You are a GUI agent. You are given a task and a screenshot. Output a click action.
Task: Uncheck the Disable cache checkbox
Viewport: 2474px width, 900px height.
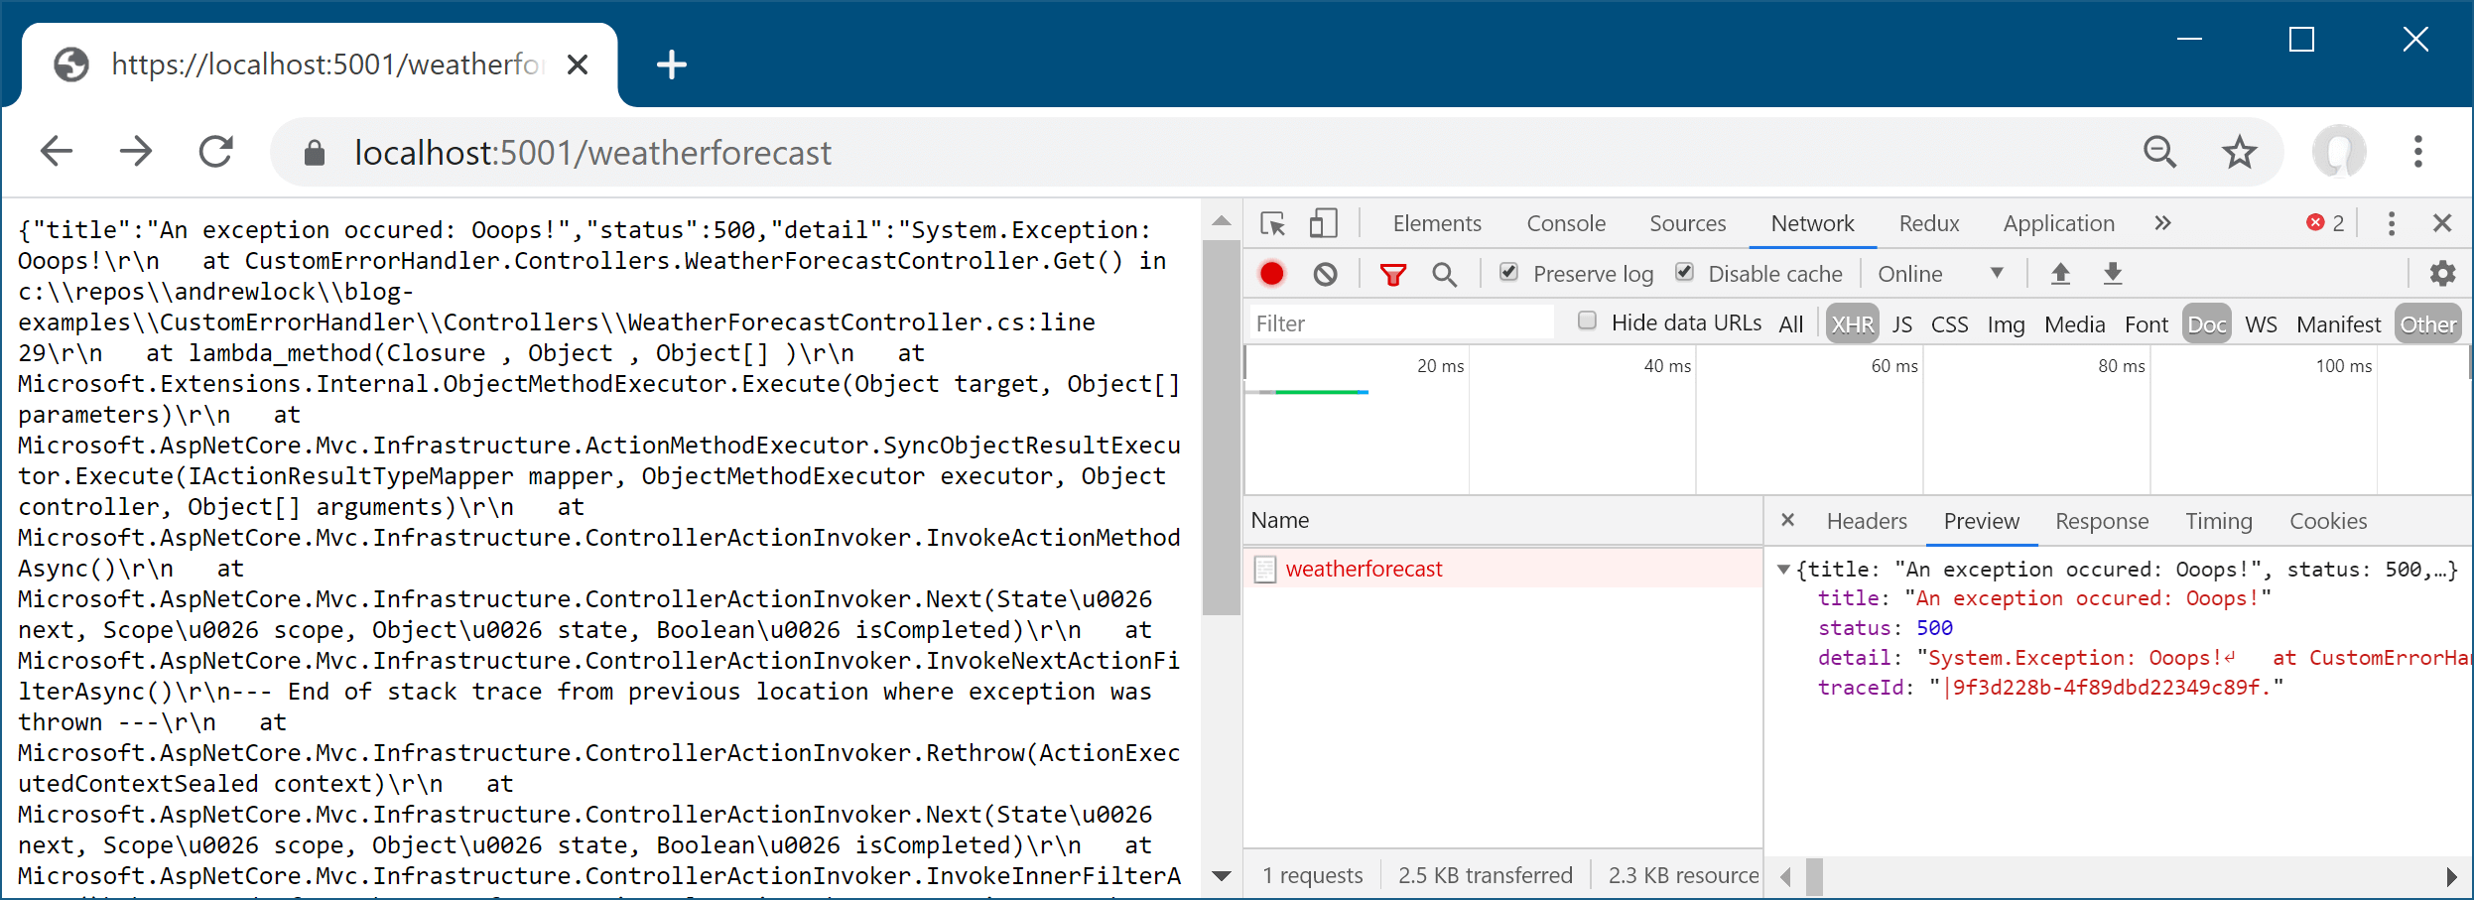pos(1684,272)
